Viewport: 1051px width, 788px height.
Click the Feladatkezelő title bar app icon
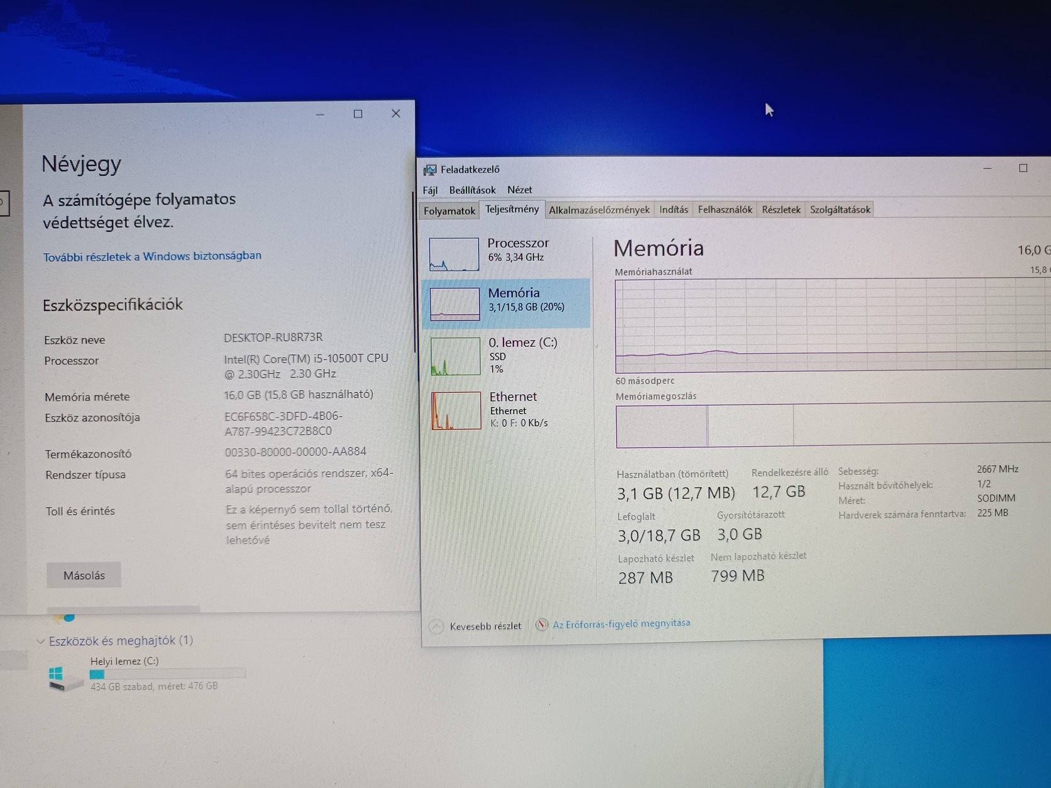point(430,170)
